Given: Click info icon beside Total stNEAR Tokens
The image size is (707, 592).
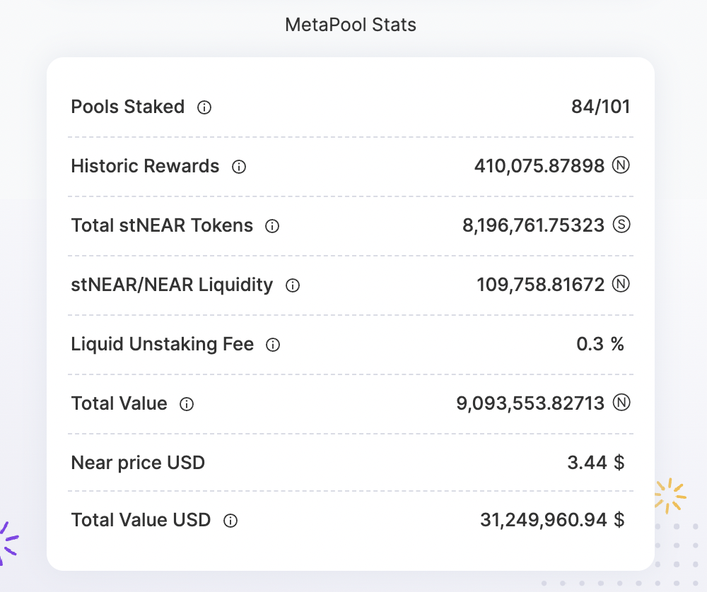Looking at the screenshot, I should 272,226.
